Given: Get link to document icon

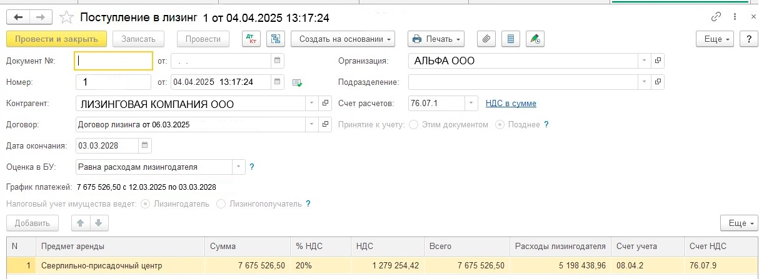Looking at the screenshot, I should pos(715,17).
